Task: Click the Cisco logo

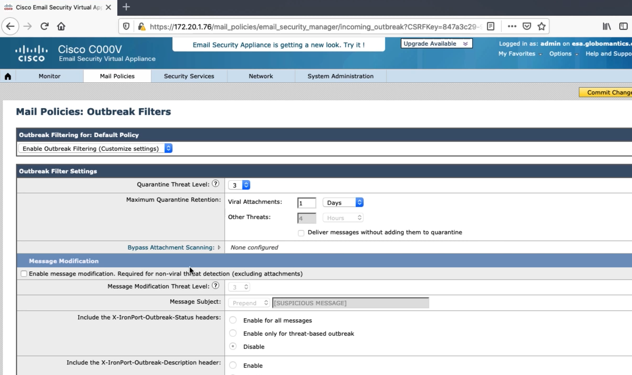Action: point(31,53)
